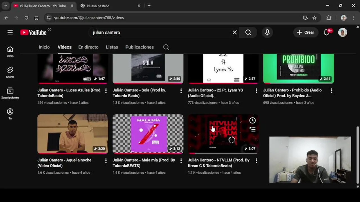The height and width of the screenshot is (202, 360).
Task: Add NTVLLM to queue icon
Action: [253, 129]
